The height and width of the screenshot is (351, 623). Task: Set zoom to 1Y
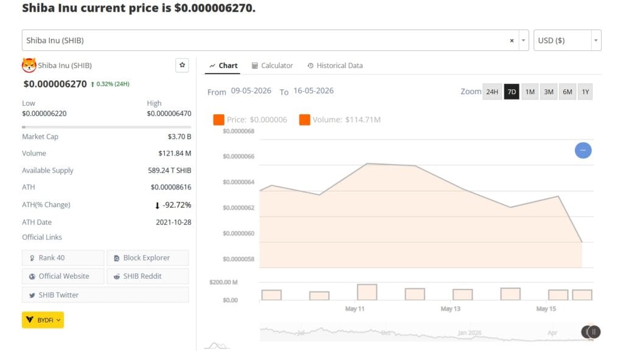click(585, 92)
